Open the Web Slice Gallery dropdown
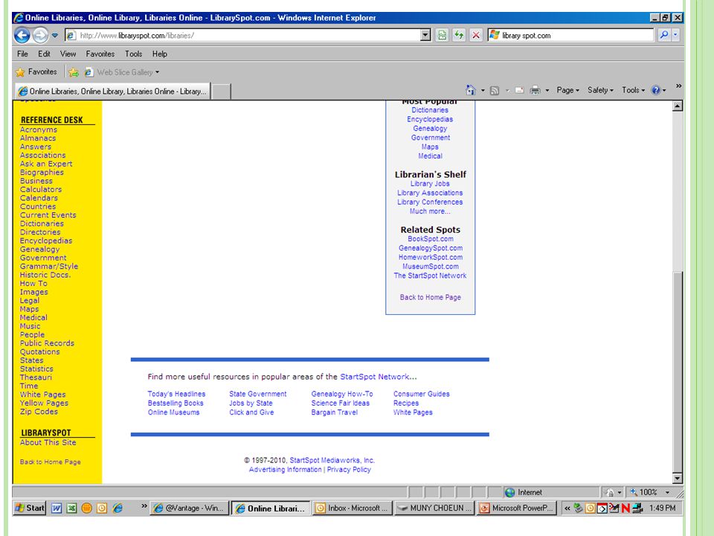 (121, 72)
